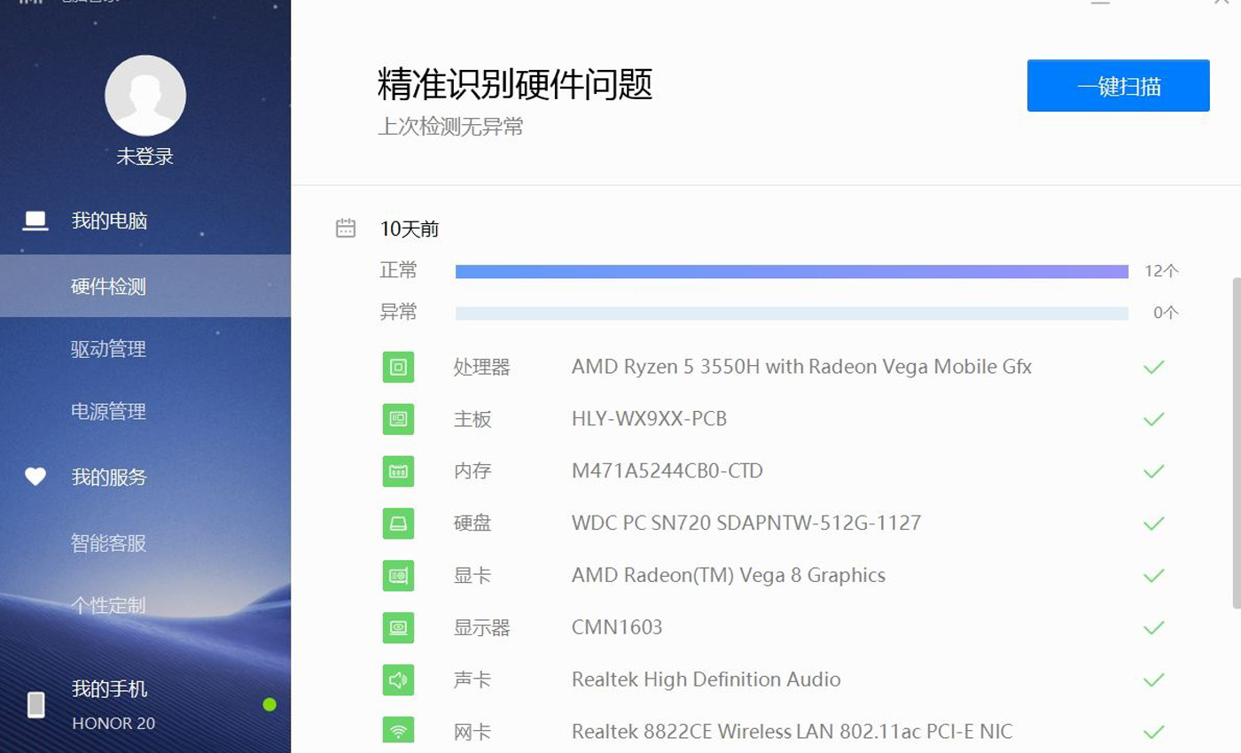Click 未登录 to sign in

pyautogui.click(x=145, y=156)
